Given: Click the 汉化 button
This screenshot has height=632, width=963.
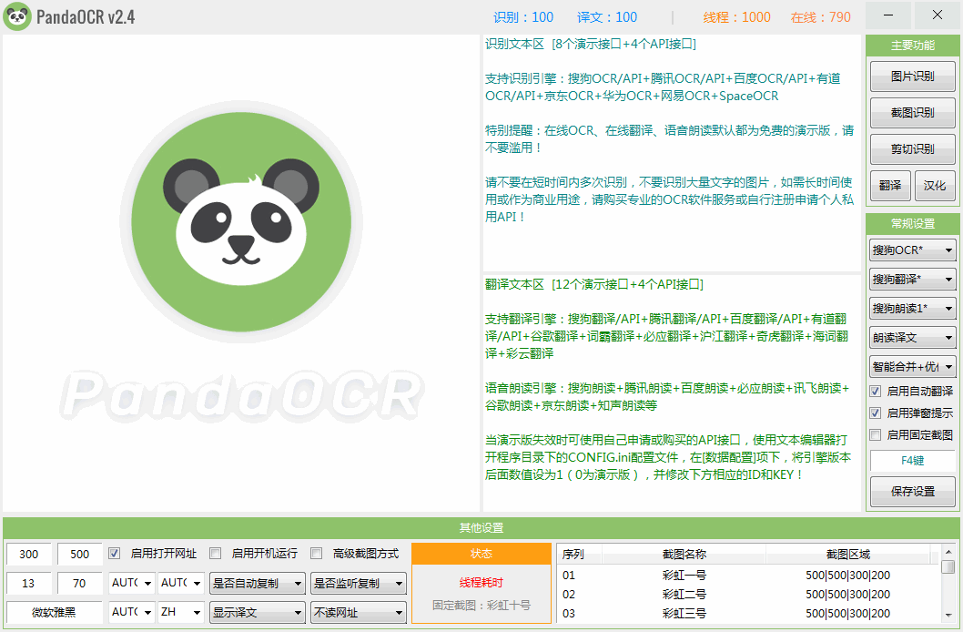Looking at the screenshot, I should tap(935, 186).
